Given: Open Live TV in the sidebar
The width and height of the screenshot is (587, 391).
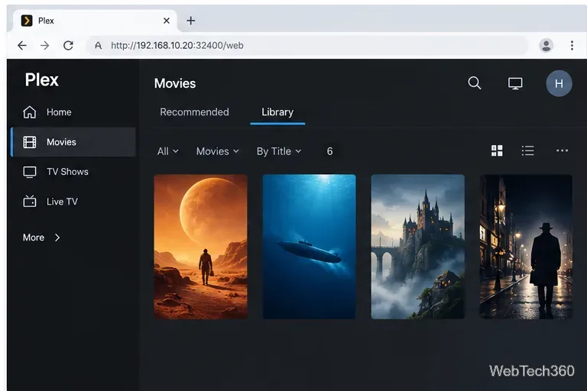Looking at the screenshot, I should pyautogui.click(x=62, y=202).
